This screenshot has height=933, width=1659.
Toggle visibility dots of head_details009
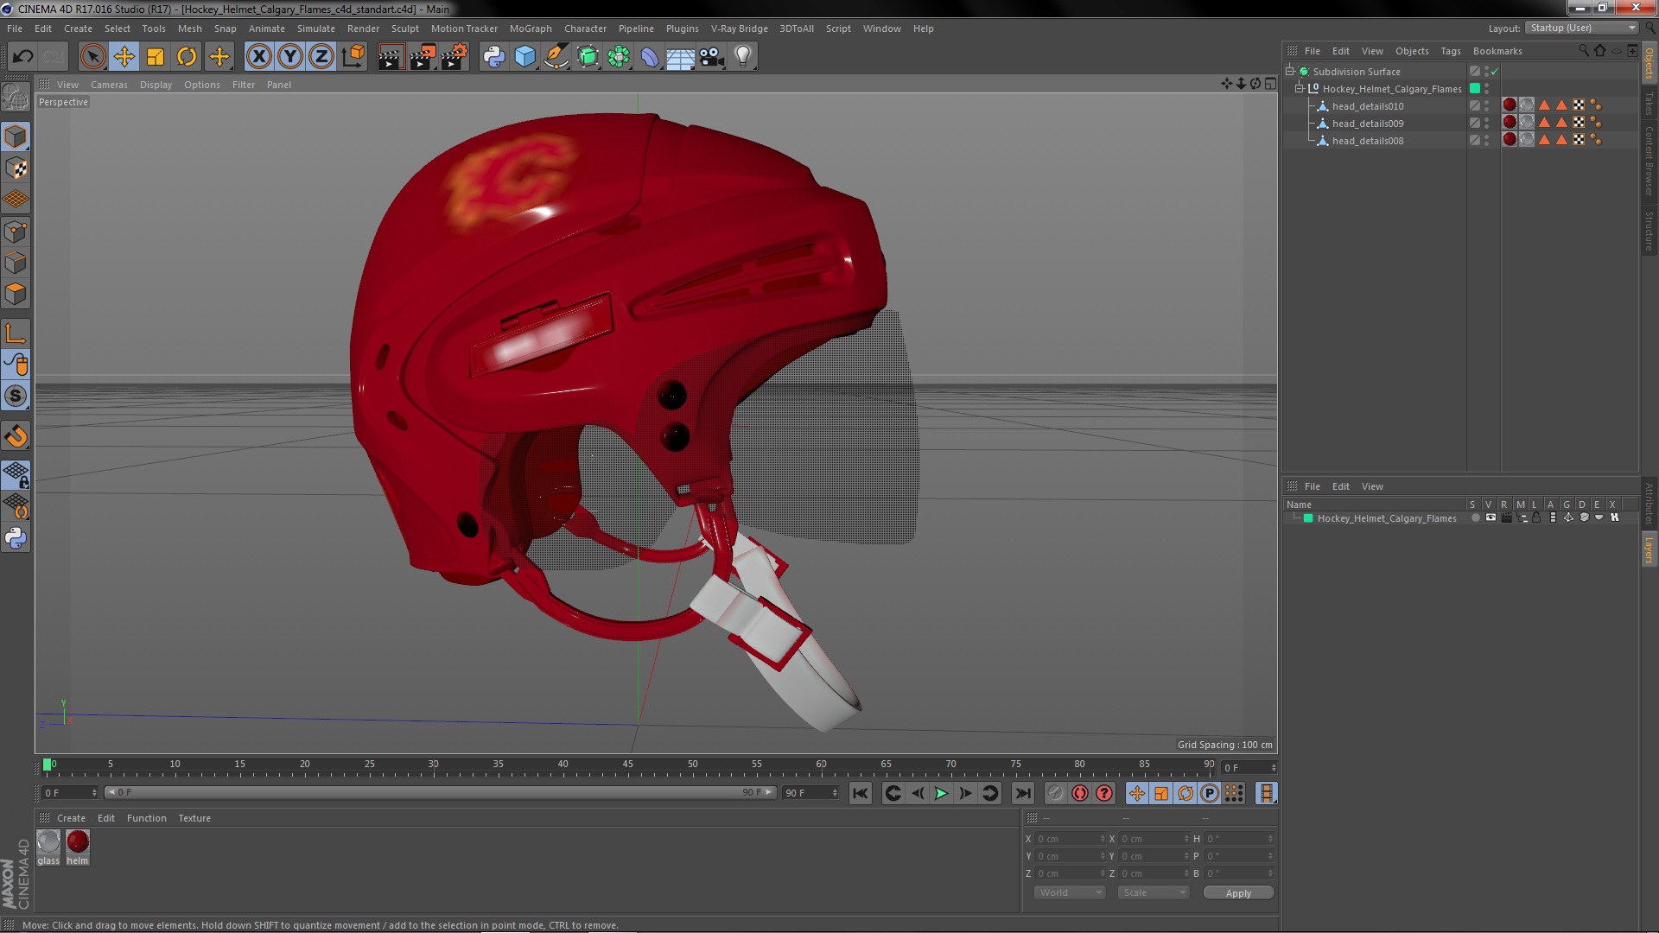pyautogui.click(x=1486, y=123)
